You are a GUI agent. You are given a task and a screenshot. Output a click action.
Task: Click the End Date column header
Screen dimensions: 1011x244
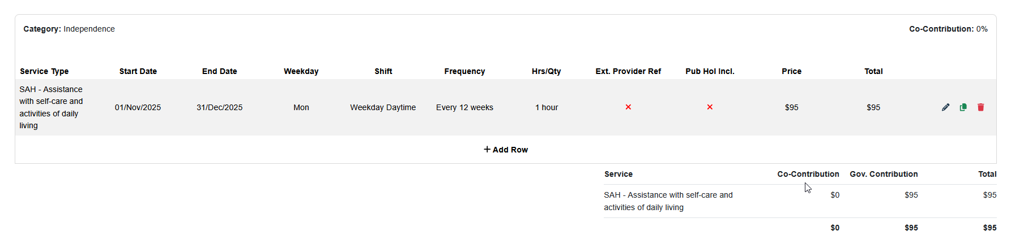220,71
